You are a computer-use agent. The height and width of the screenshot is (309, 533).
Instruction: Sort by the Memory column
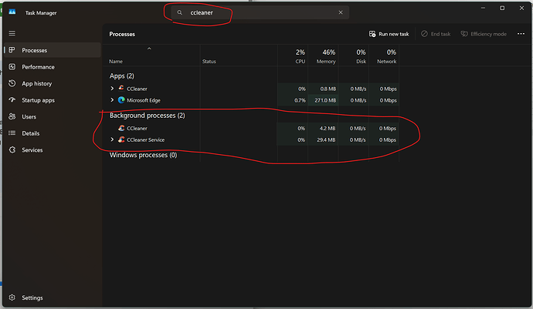(x=326, y=62)
